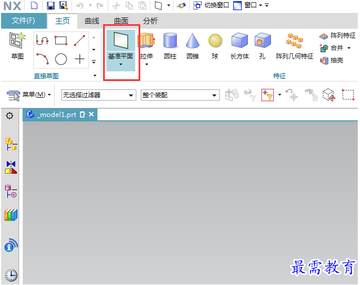The height and width of the screenshot is (285, 360).
Task: Open the Assembly Navigator sidebar icon
Action: pos(11,144)
